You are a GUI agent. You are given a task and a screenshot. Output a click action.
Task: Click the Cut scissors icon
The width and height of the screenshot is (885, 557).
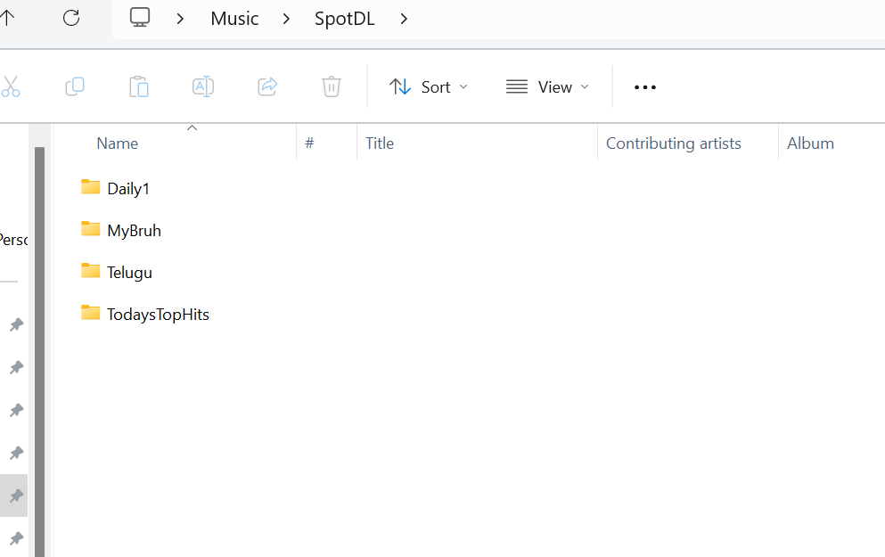[10, 86]
